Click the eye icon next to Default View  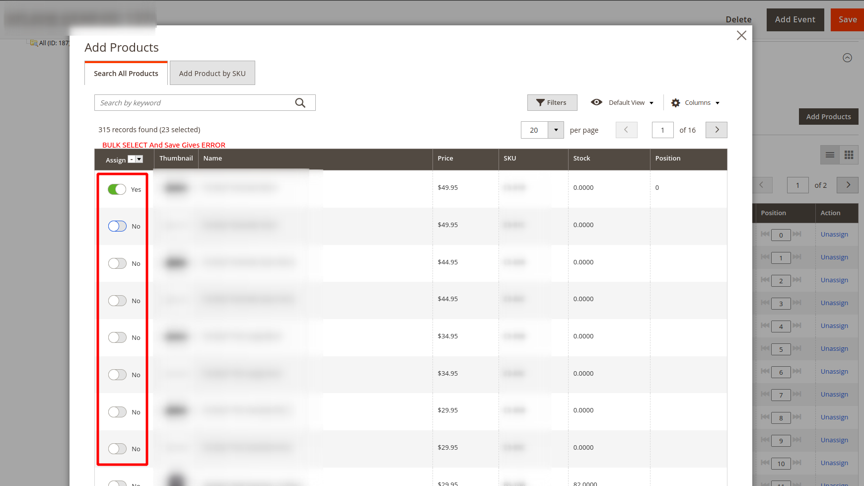tap(597, 102)
